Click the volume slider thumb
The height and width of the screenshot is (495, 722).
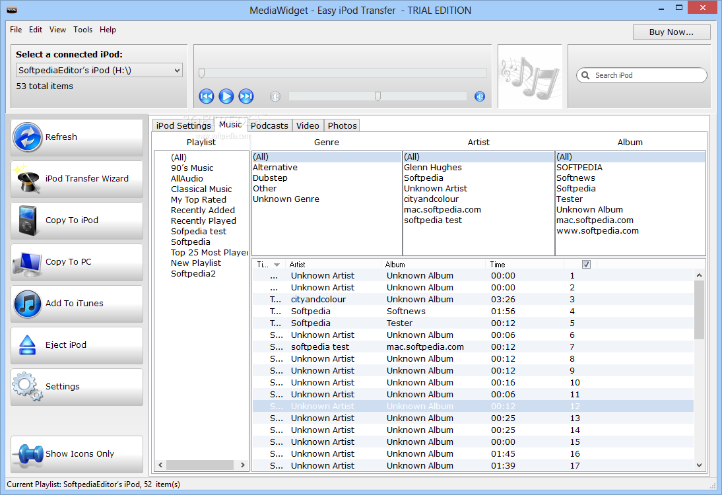pos(377,96)
